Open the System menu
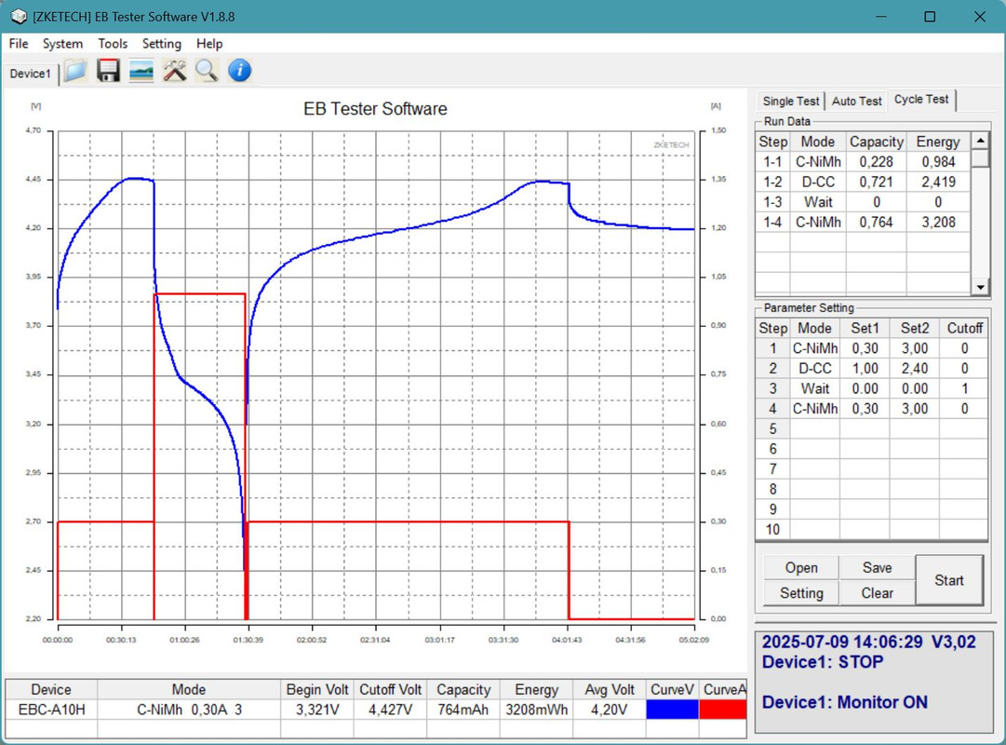This screenshot has height=745, width=1006. (x=63, y=44)
